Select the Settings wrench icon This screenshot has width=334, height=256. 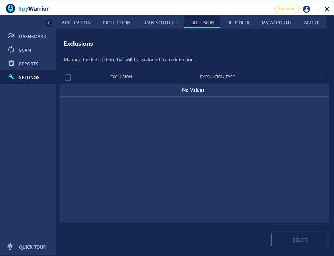click(11, 77)
